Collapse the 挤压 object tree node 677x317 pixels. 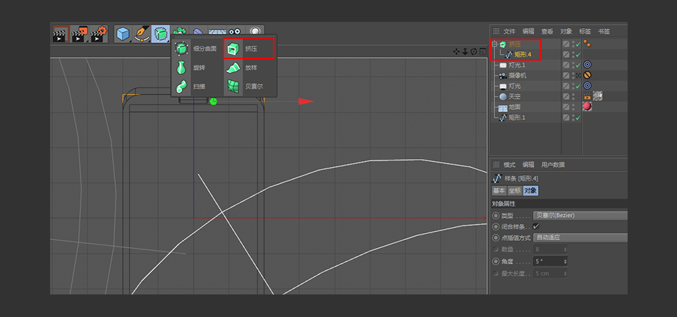(x=494, y=44)
